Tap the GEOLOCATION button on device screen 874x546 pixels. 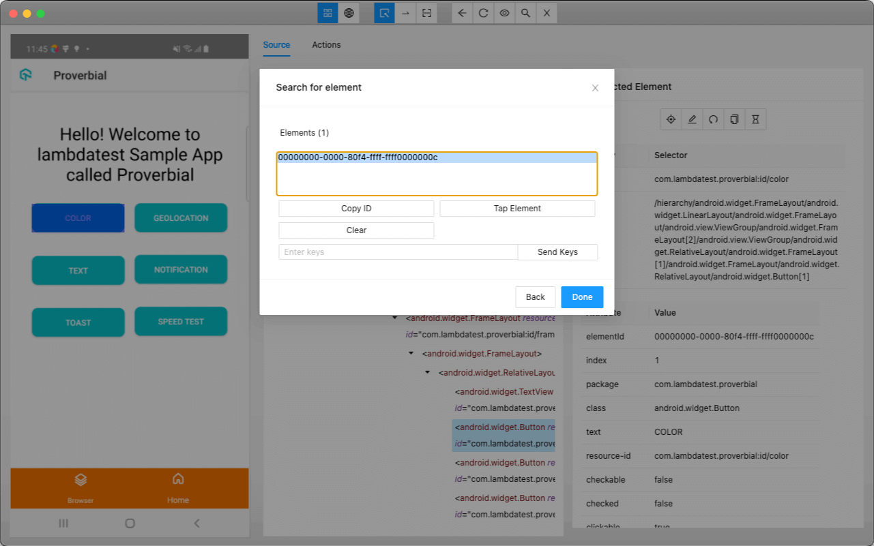[x=181, y=218]
